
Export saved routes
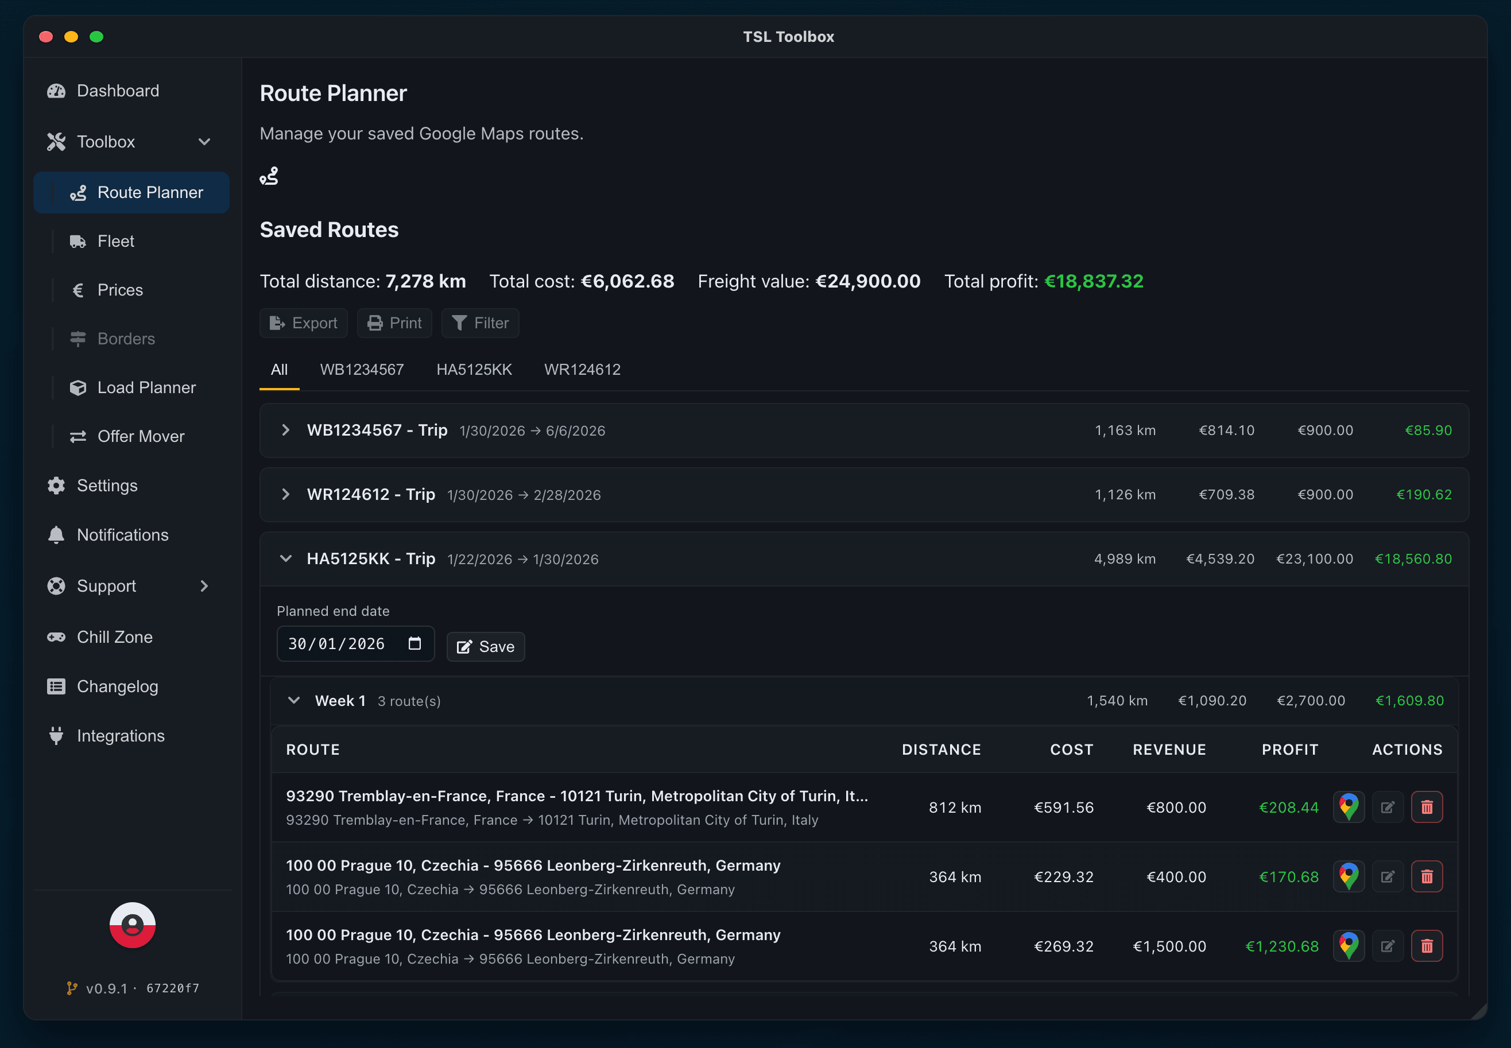click(303, 323)
